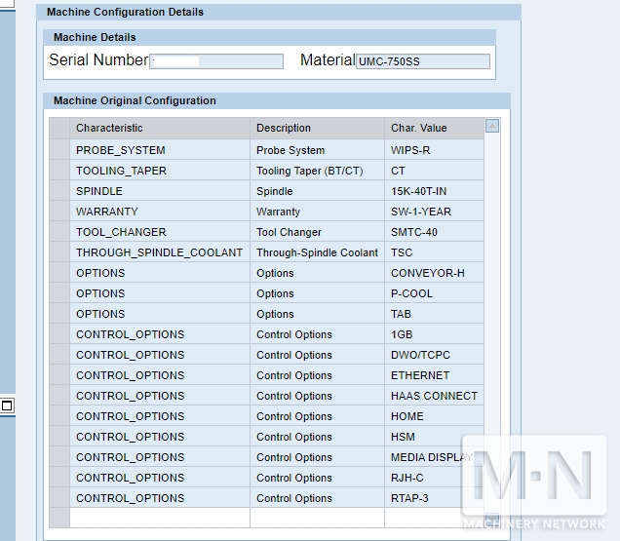Click the RTAP-3 value cell
620x541 pixels.
434,498
